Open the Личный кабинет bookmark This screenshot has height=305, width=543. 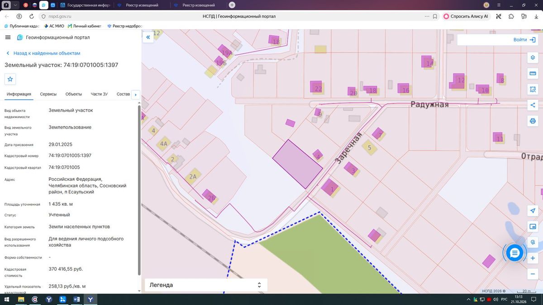pos(86,26)
